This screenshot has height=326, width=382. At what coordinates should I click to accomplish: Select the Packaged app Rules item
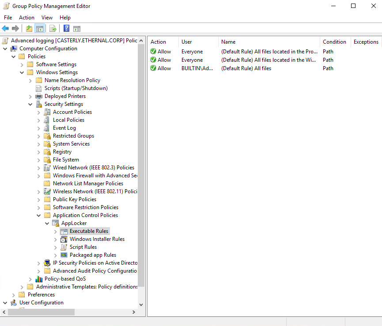(93, 255)
